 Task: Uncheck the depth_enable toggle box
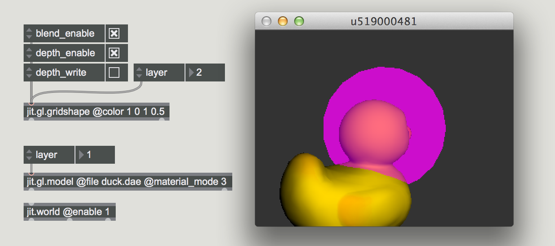[115, 53]
